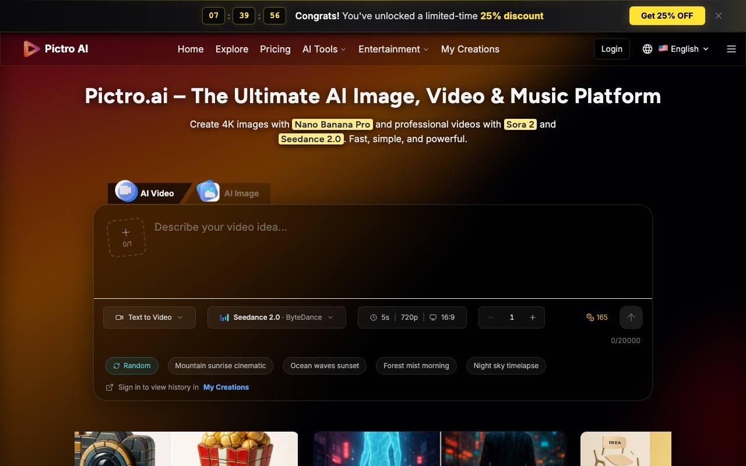746x466 pixels.
Task: Open the English language dropdown
Action: coord(684,49)
